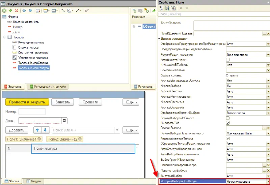This screenshot has height=185, width=270.
Task: Sort properties alphabetically A-Z icon
Action: 161,8
